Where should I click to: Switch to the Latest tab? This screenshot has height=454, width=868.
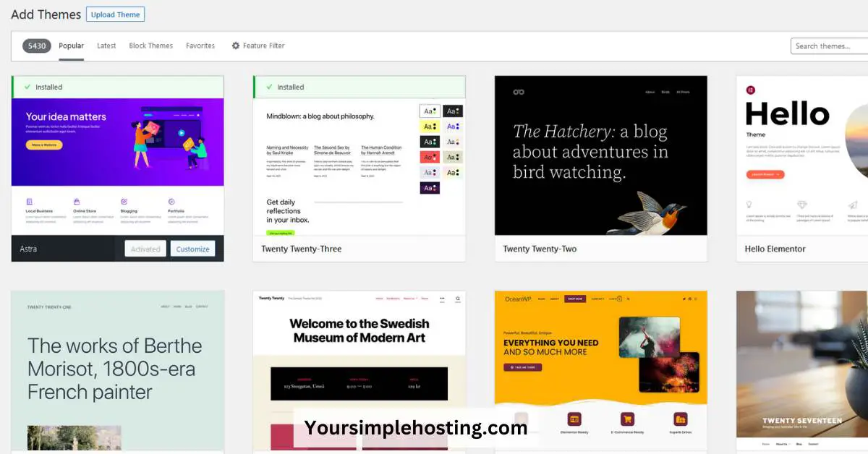pyautogui.click(x=106, y=46)
